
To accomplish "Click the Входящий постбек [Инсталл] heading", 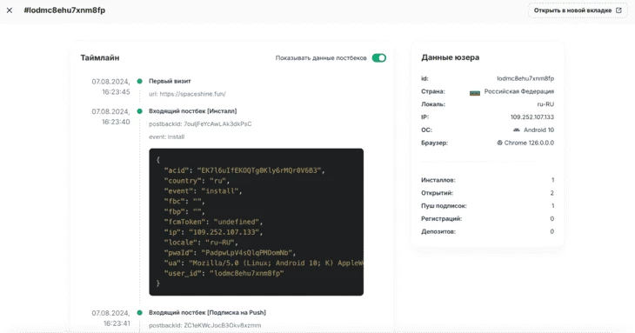I will 193,111.
